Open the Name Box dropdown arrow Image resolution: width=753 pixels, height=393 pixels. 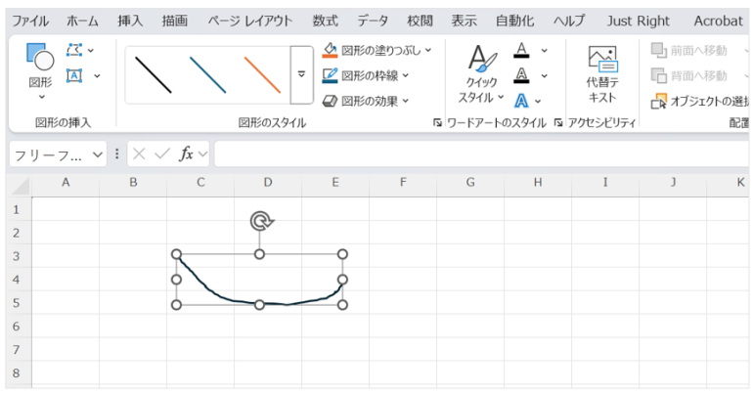(x=98, y=154)
